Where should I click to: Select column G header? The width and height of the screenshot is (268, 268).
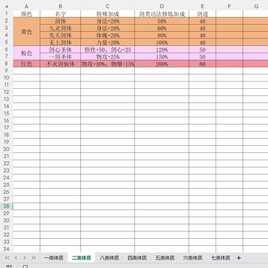[x=256, y=6]
